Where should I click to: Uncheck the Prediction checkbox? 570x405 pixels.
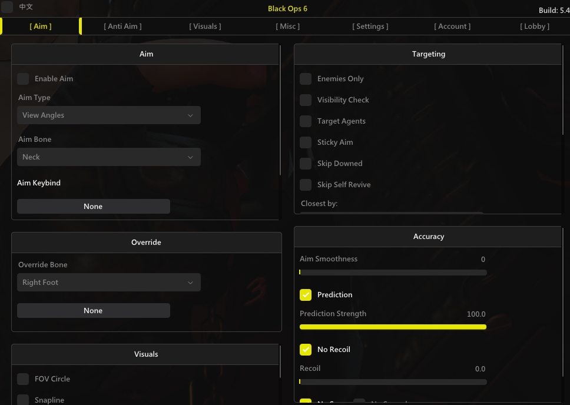306,295
